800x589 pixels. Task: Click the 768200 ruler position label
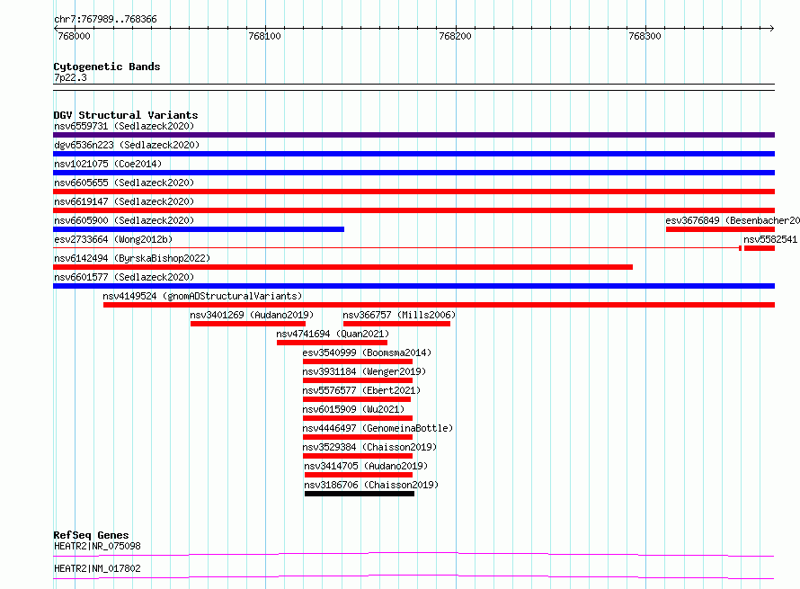point(455,36)
